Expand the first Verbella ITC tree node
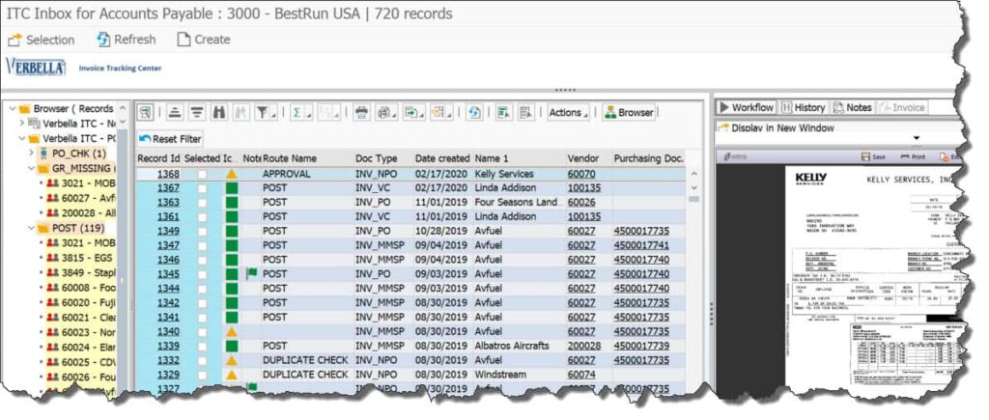Image resolution: width=989 pixels, height=420 pixels. [22, 123]
